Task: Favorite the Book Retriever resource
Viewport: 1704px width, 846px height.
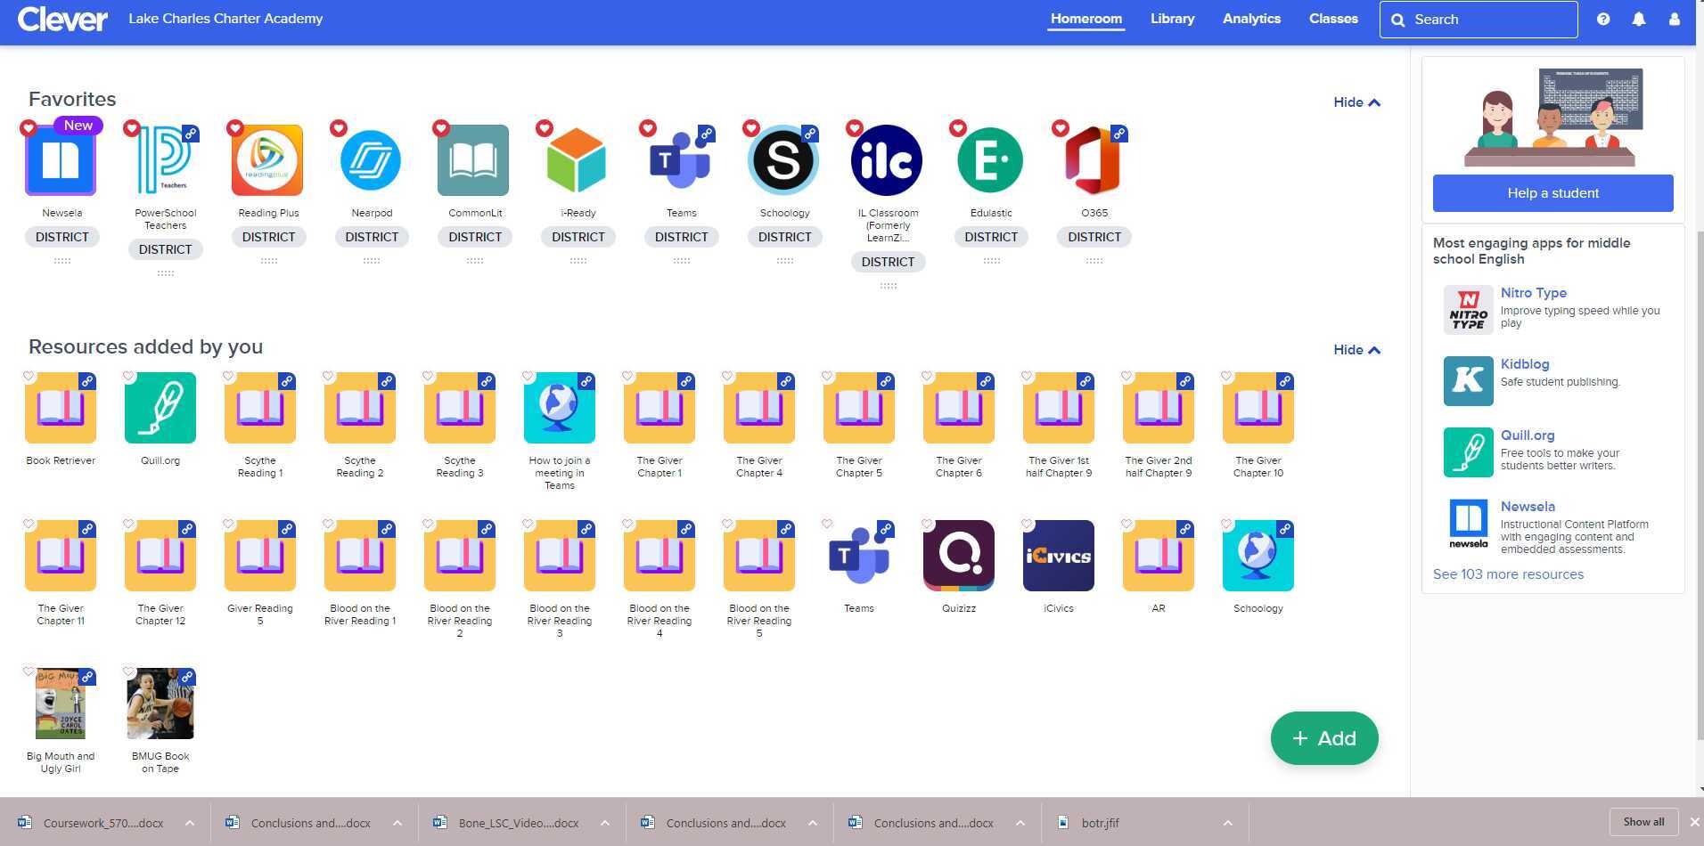Action: [x=29, y=376]
